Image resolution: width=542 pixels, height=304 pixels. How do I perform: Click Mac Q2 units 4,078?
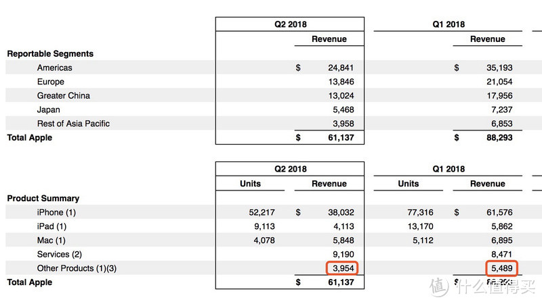tap(264, 240)
